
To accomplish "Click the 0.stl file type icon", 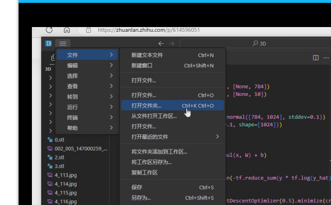I will coord(50,140).
